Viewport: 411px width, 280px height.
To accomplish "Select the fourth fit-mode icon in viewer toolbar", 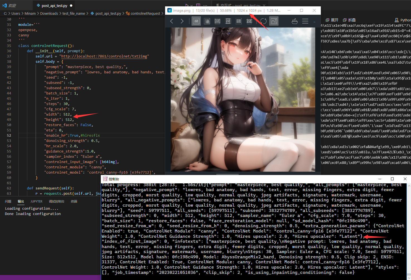I will point(228,21).
